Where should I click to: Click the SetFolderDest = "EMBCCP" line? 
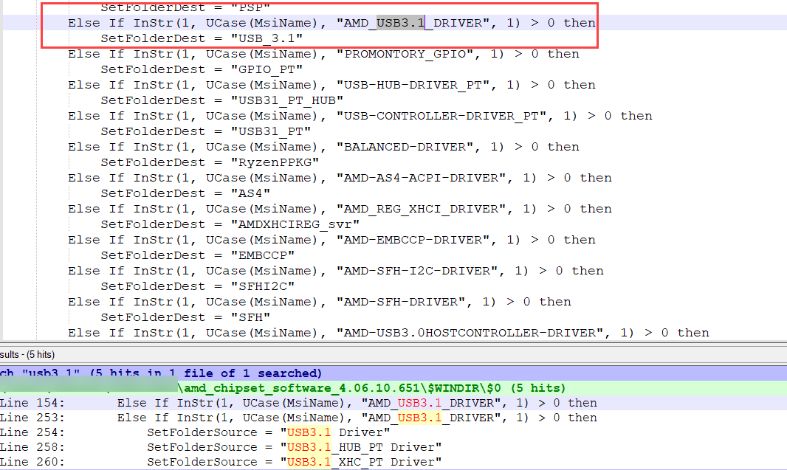point(197,255)
